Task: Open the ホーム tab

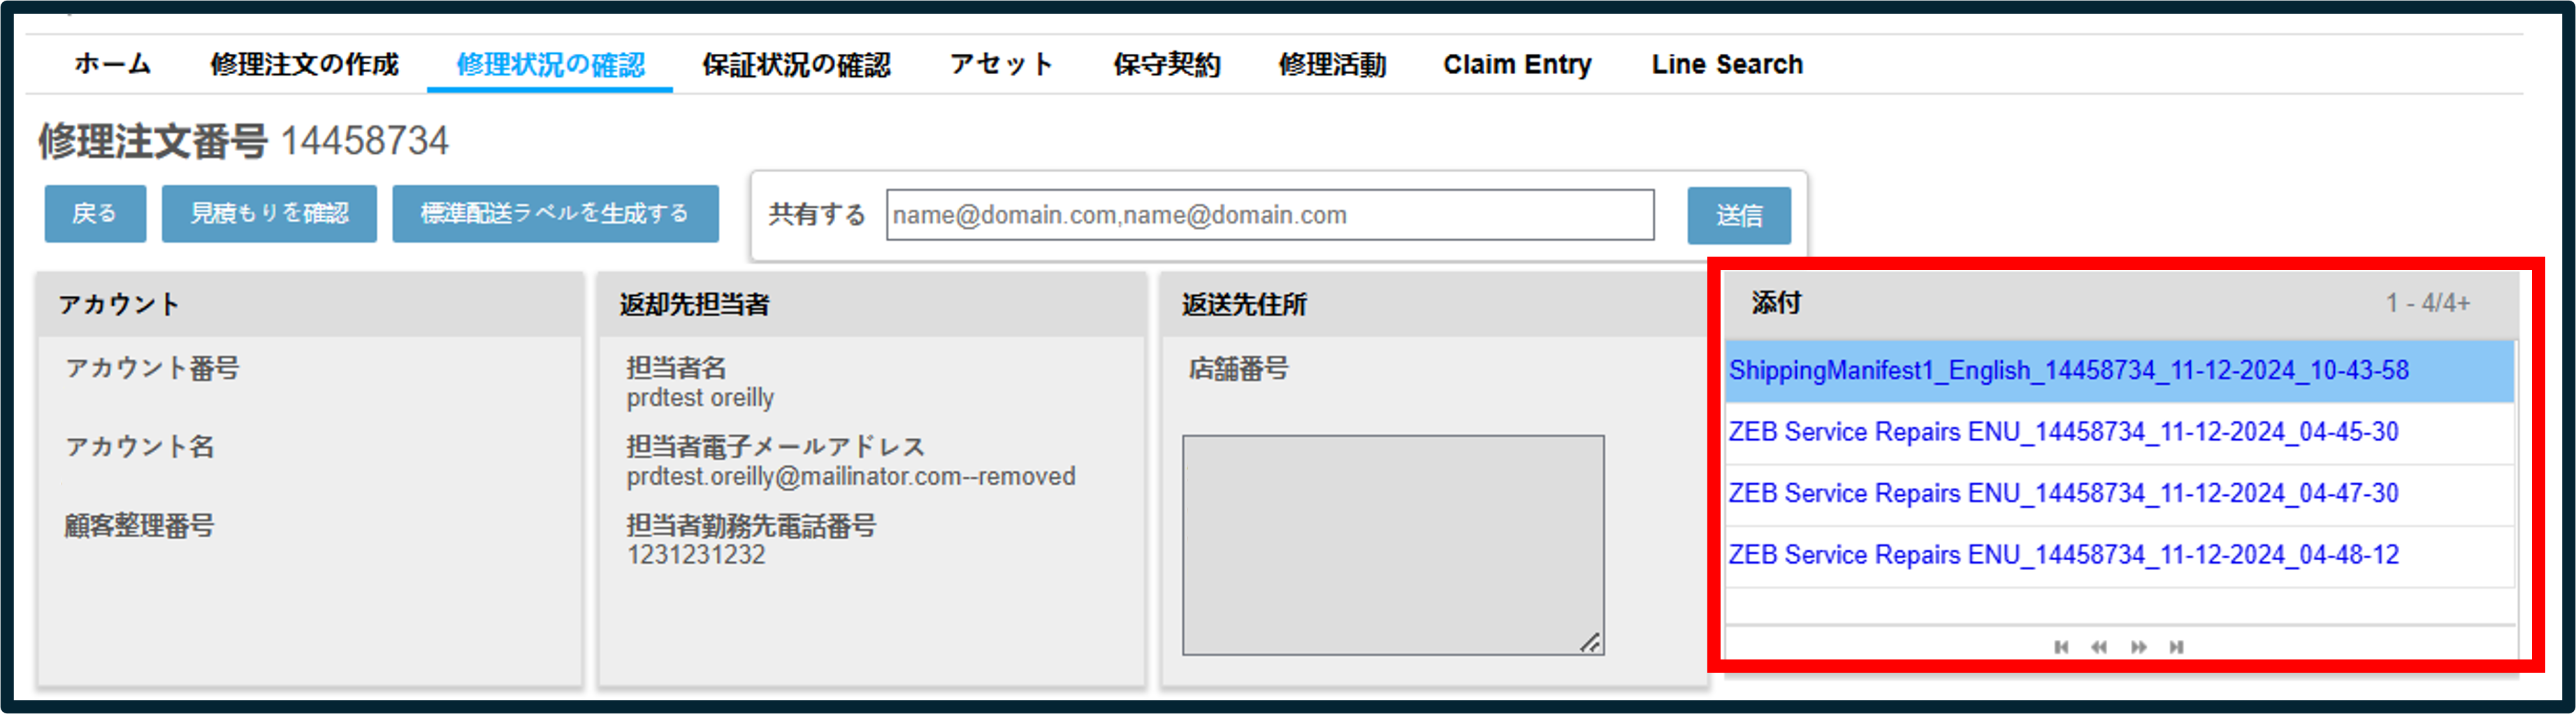Action: pos(112,65)
